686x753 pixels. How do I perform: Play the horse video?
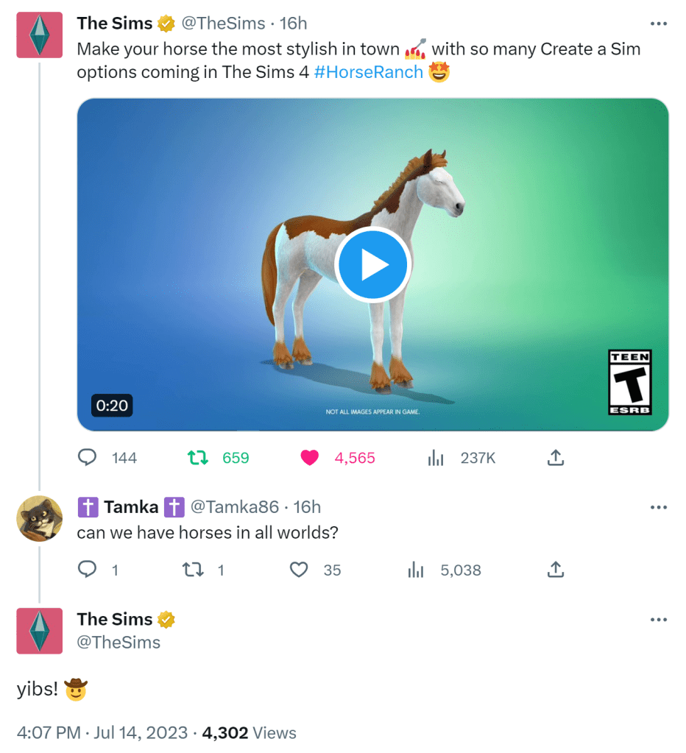coord(372,265)
